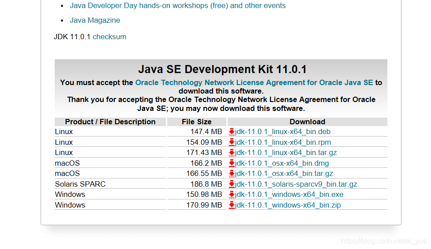Click Linux cell in 171.43 MB row

click(x=110, y=153)
